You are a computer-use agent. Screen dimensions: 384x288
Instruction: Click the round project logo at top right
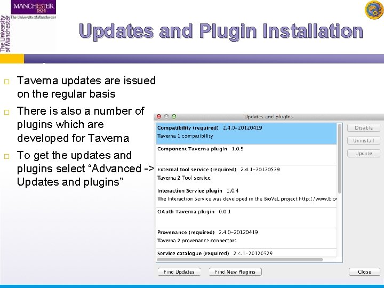point(374,10)
